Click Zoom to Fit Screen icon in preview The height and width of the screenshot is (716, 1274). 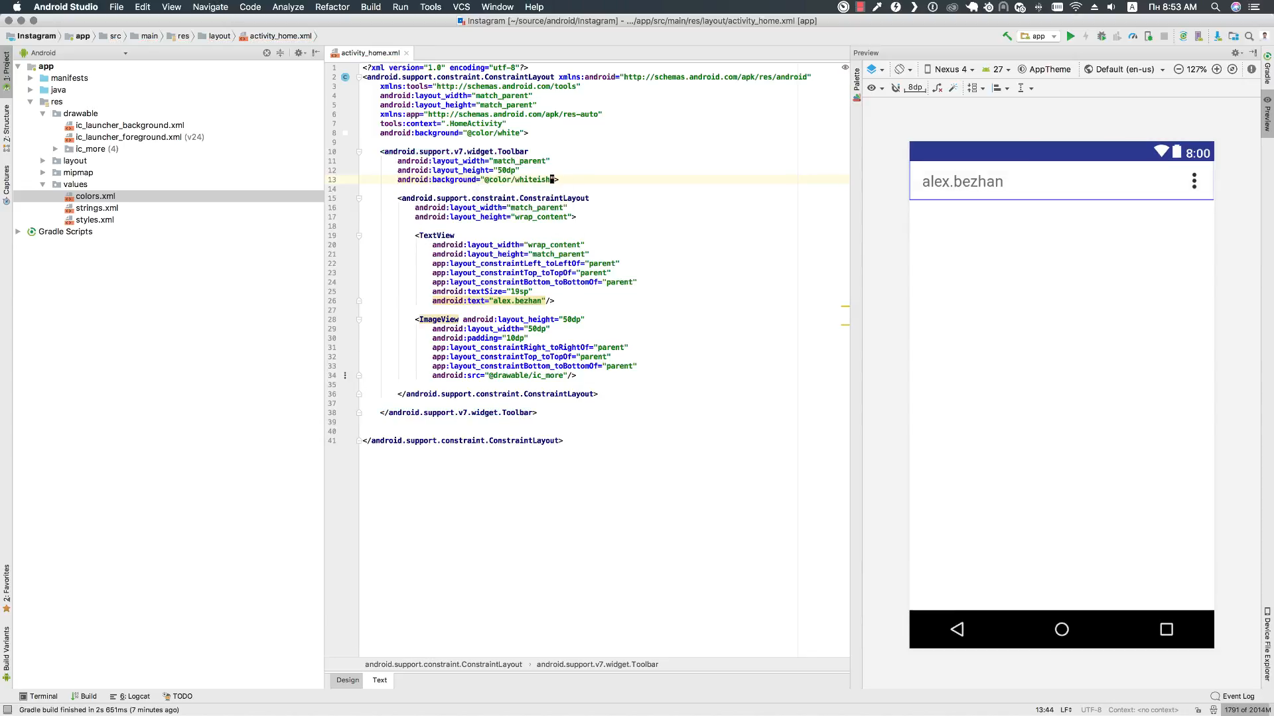pos(1233,70)
